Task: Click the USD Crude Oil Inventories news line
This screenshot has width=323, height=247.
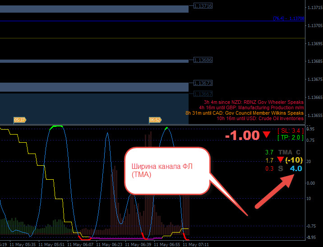Action: [260, 118]
